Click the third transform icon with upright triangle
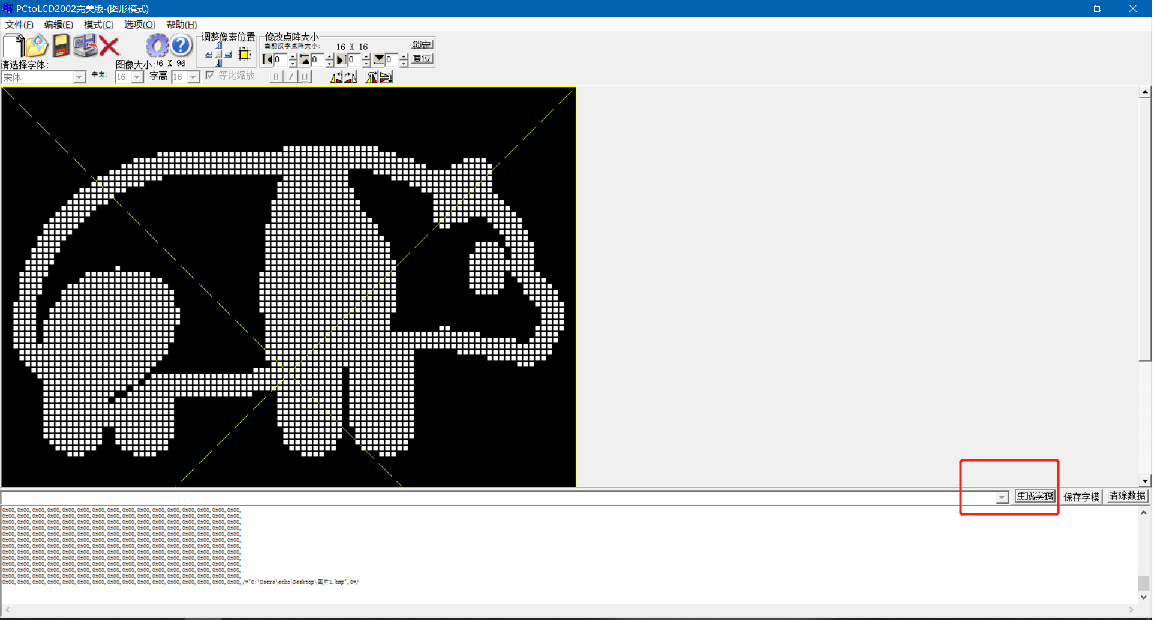The image size is (1154, 620). click(372, 77)
